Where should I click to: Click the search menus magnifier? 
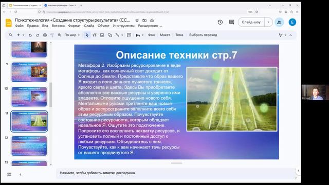pos(11,35)
